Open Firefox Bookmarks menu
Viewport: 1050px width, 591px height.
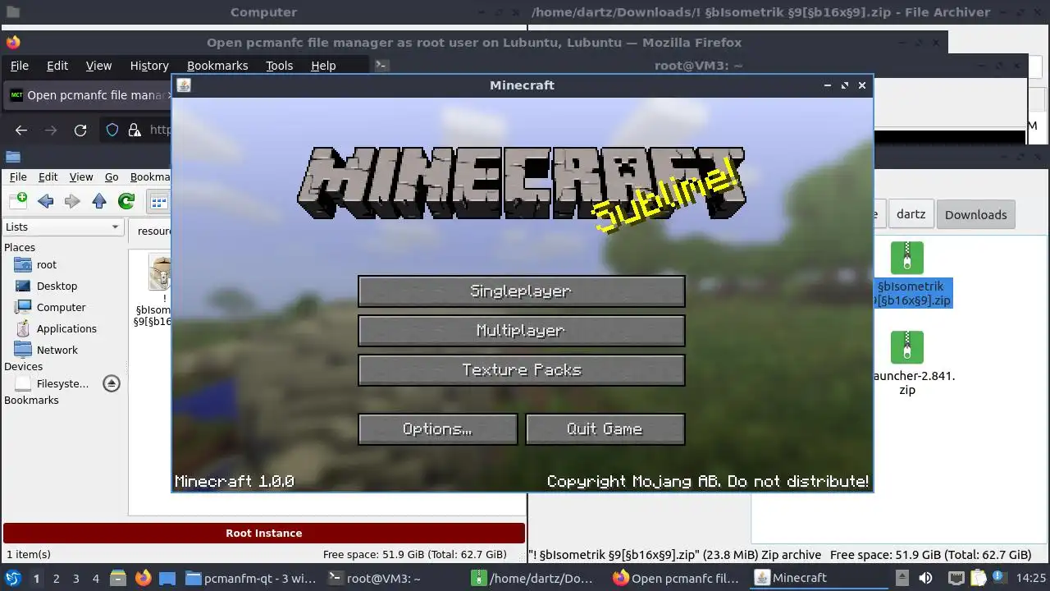pos(217,66)
